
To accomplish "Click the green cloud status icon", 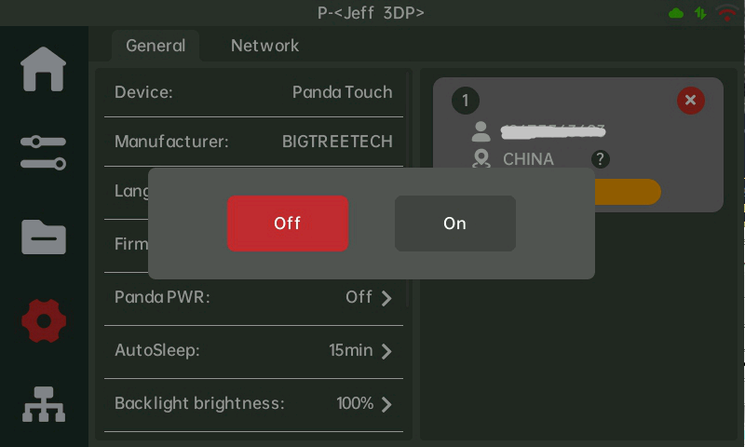I will pos(676,13).
